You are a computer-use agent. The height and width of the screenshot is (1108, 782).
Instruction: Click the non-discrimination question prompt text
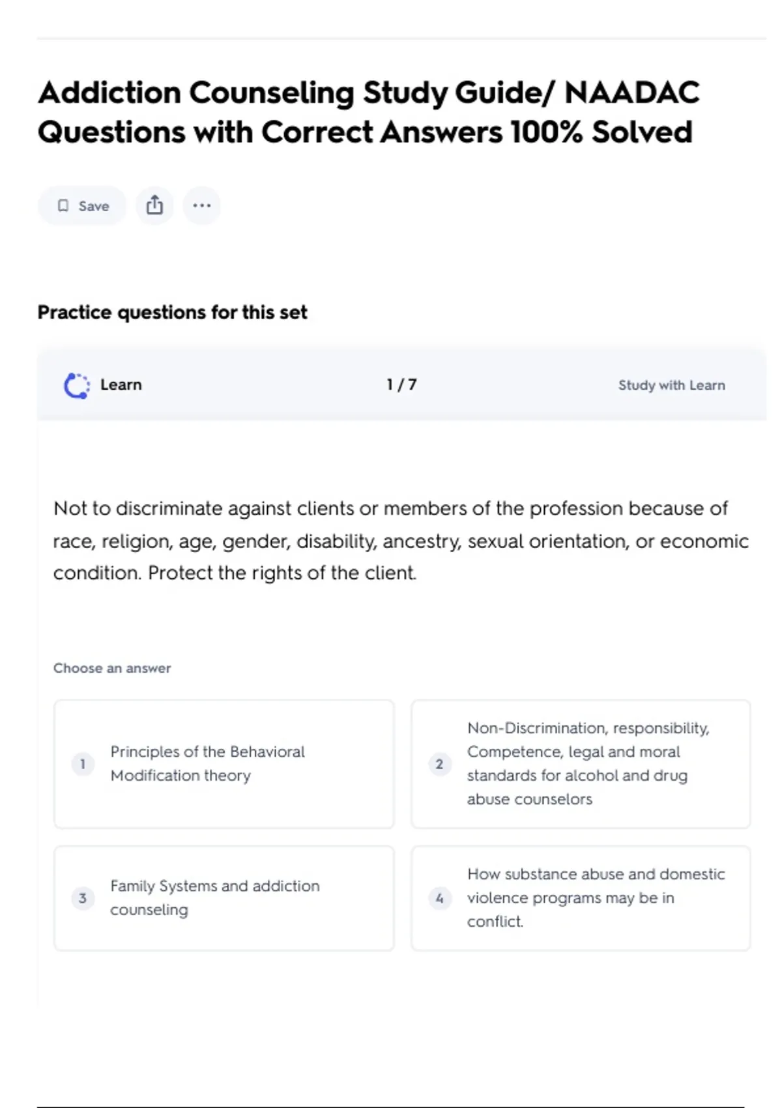click(x=400, y=540)
